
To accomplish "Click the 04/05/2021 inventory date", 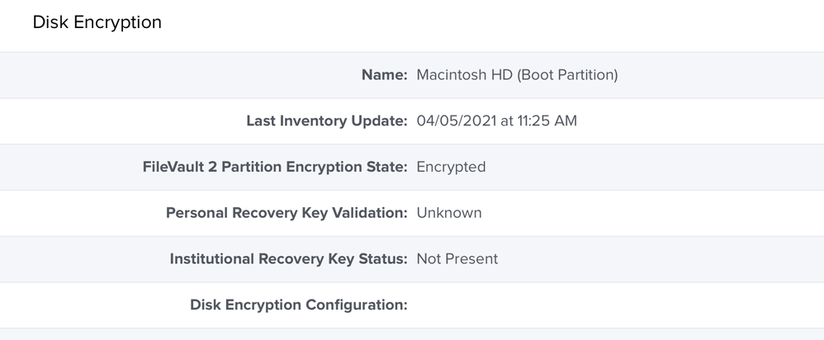I will coord(457,120).
